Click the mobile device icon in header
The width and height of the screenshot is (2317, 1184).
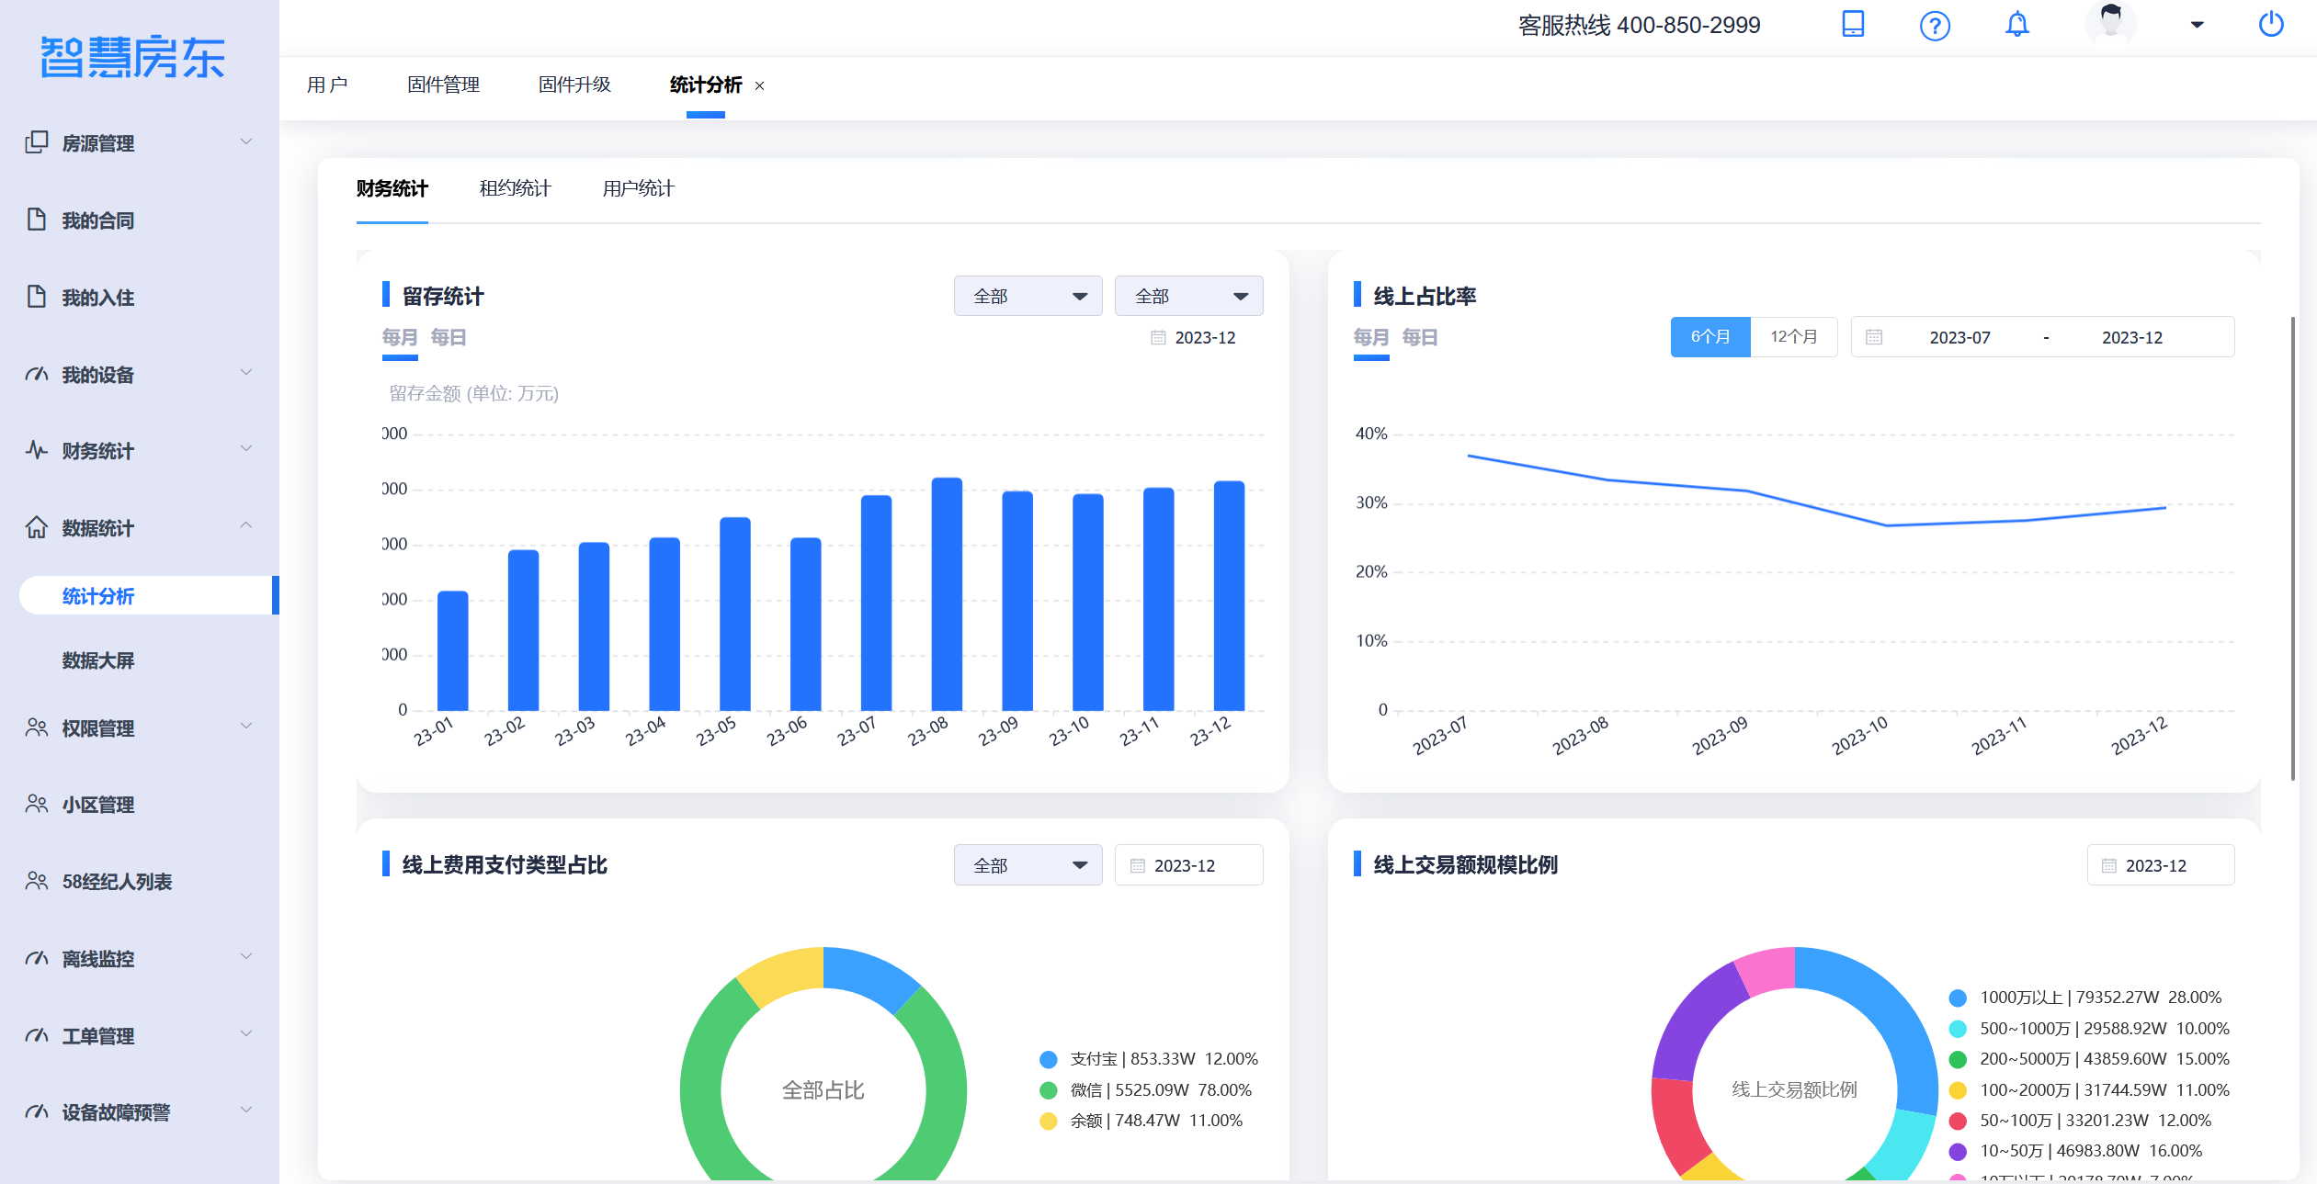[x=1853, y=24]
